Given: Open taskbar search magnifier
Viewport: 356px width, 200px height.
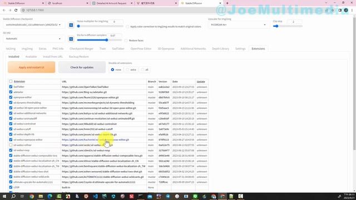Looking at the screenshot, I should tap(13, 196).
